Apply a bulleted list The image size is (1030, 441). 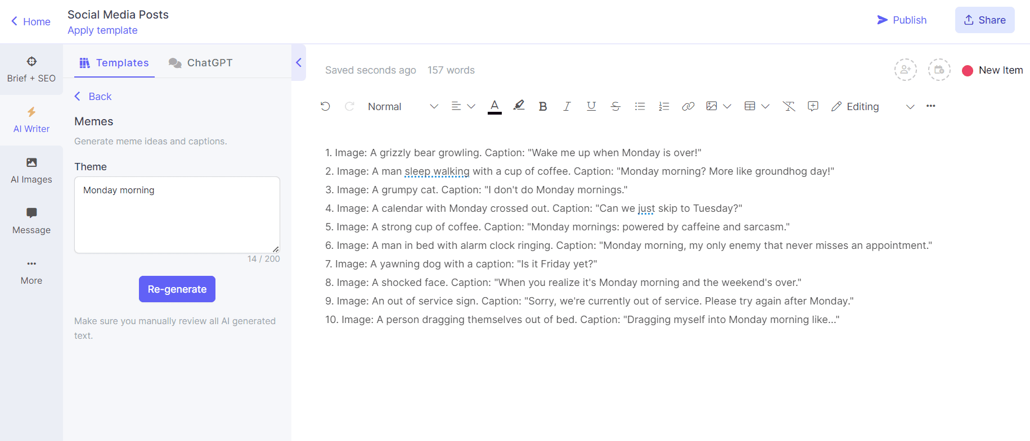(640, 106)
